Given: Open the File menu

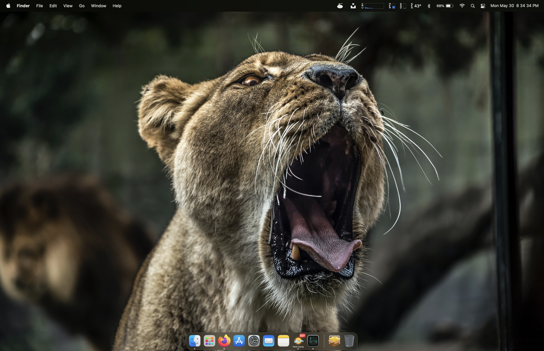Looking at the screenshot, I should (x=39, y=6).
